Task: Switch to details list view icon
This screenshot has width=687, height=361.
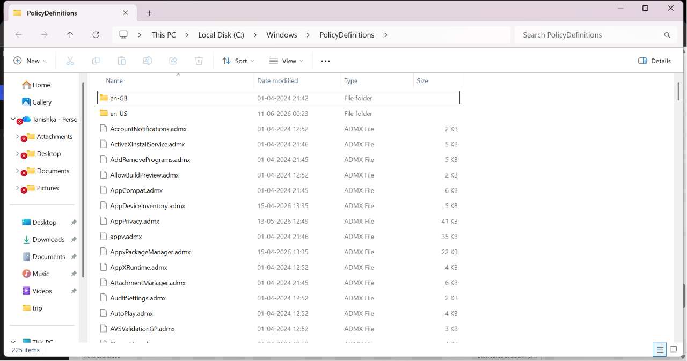Action: [x=659, y=350]
